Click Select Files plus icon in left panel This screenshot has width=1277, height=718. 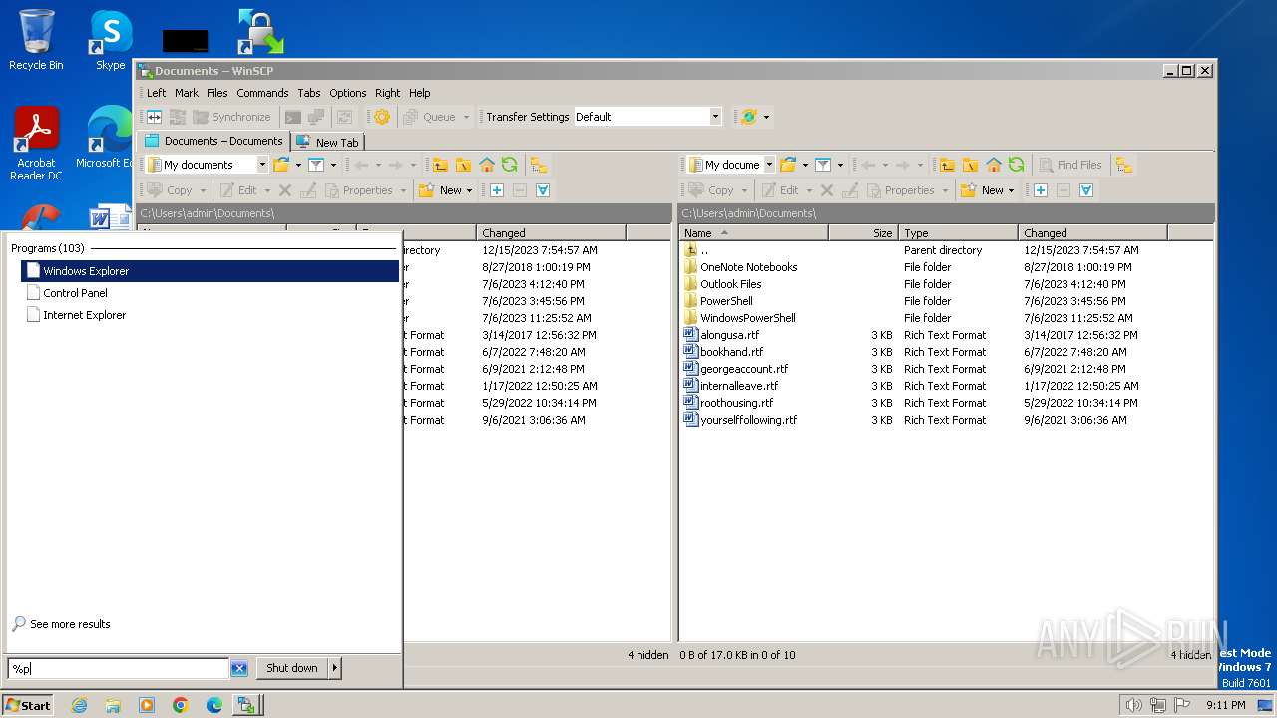point(496,190)
